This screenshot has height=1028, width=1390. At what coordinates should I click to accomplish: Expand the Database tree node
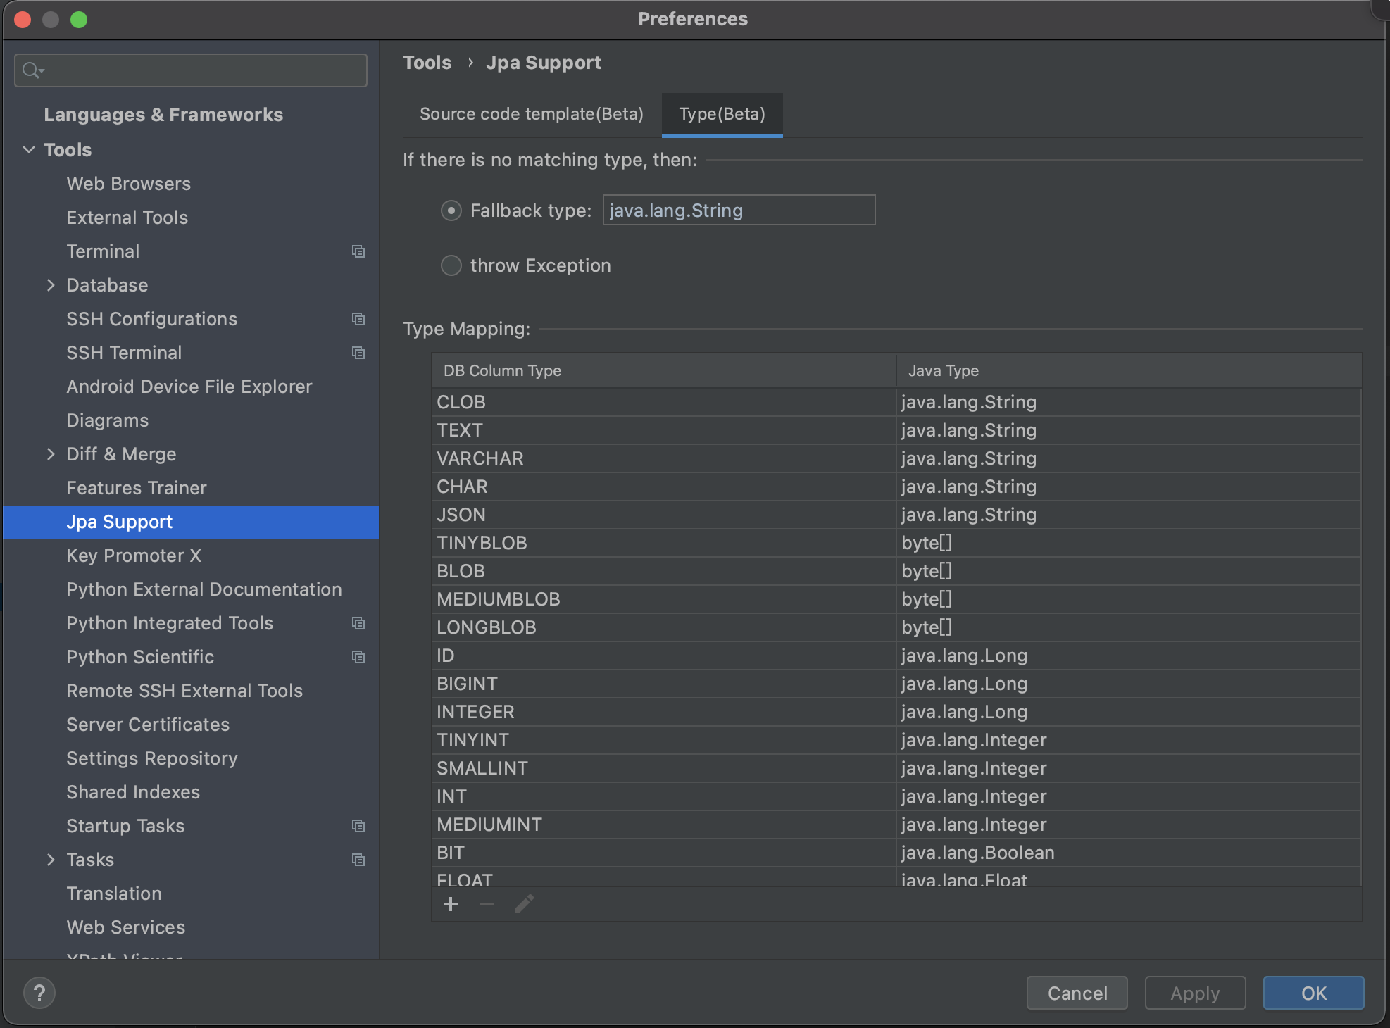(x=51, y=285)
